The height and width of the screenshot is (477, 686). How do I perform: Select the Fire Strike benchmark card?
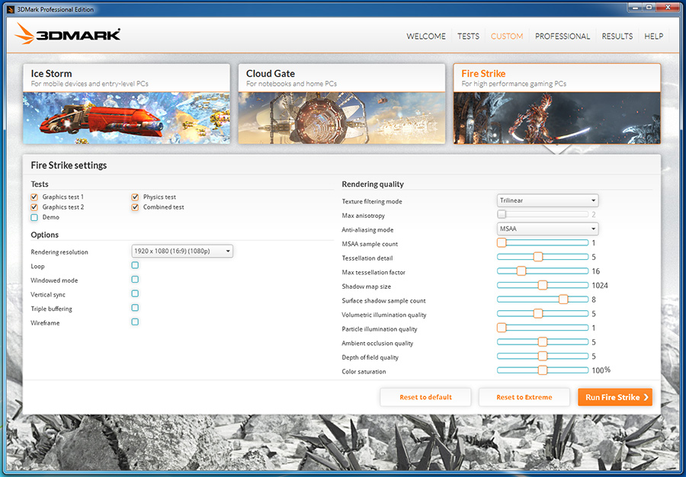click(557, 104)
